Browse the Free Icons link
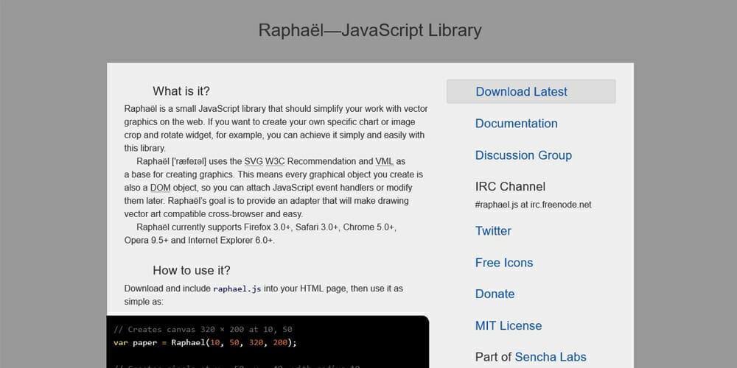Image resolution: width=737 pixels, height=368 pixels. [x=504, y=263]
